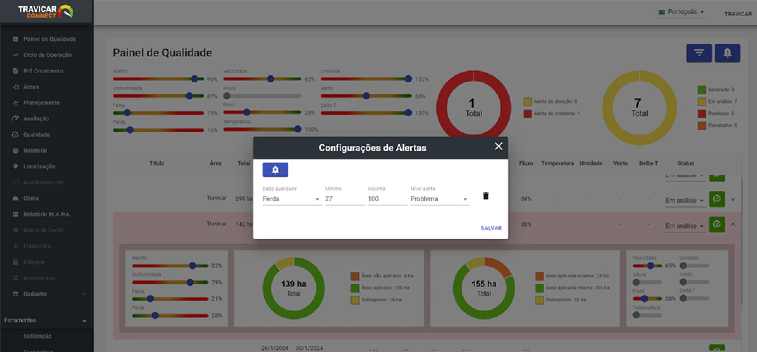The height and width of the screenshot is (352, 757).
Task: Click the TRAVICAR user label
Action: click(x=738, y=14)
